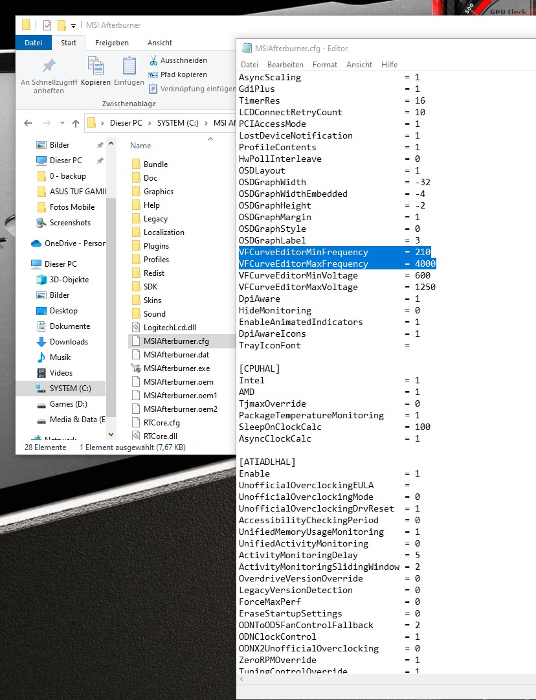This screenshot has height=700, width=536.
Task: Click the up-one-level arrow
Action: [76, 123]
